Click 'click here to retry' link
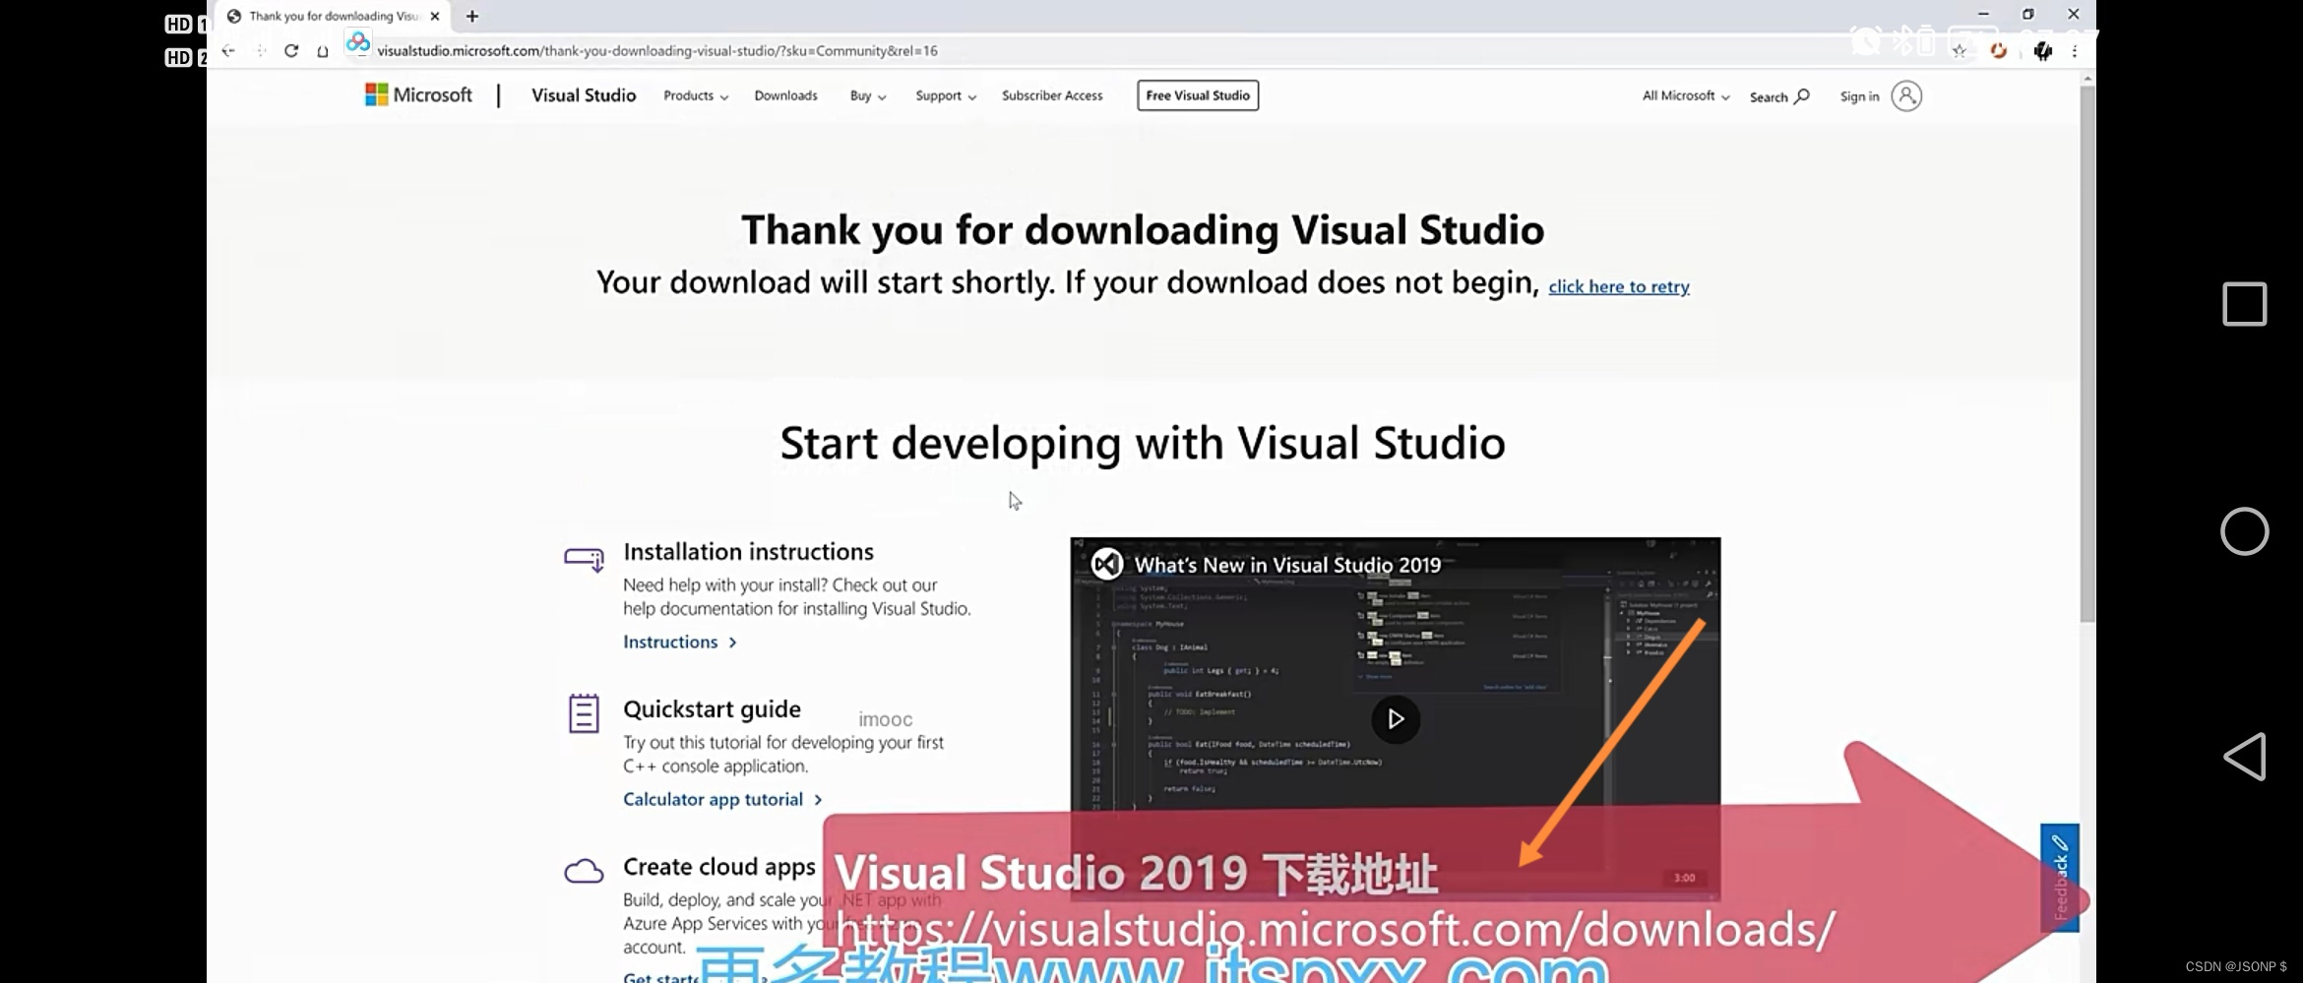 1619,286
